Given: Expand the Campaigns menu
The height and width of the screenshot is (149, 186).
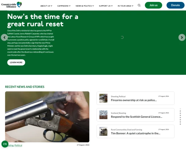Looking at the screenshot, I should (x=64, y=6).
